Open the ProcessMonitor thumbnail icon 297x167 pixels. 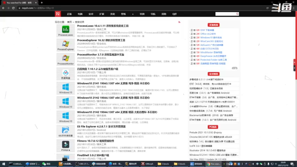point(66,60)
